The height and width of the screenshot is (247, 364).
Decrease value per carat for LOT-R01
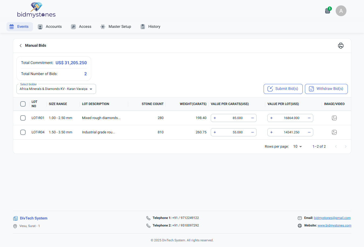pos(253,118)
